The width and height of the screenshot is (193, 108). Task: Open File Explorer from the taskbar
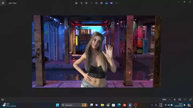point(102,105)
